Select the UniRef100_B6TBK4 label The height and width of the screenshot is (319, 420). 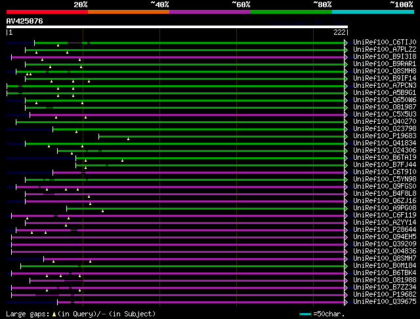point(385,273)
